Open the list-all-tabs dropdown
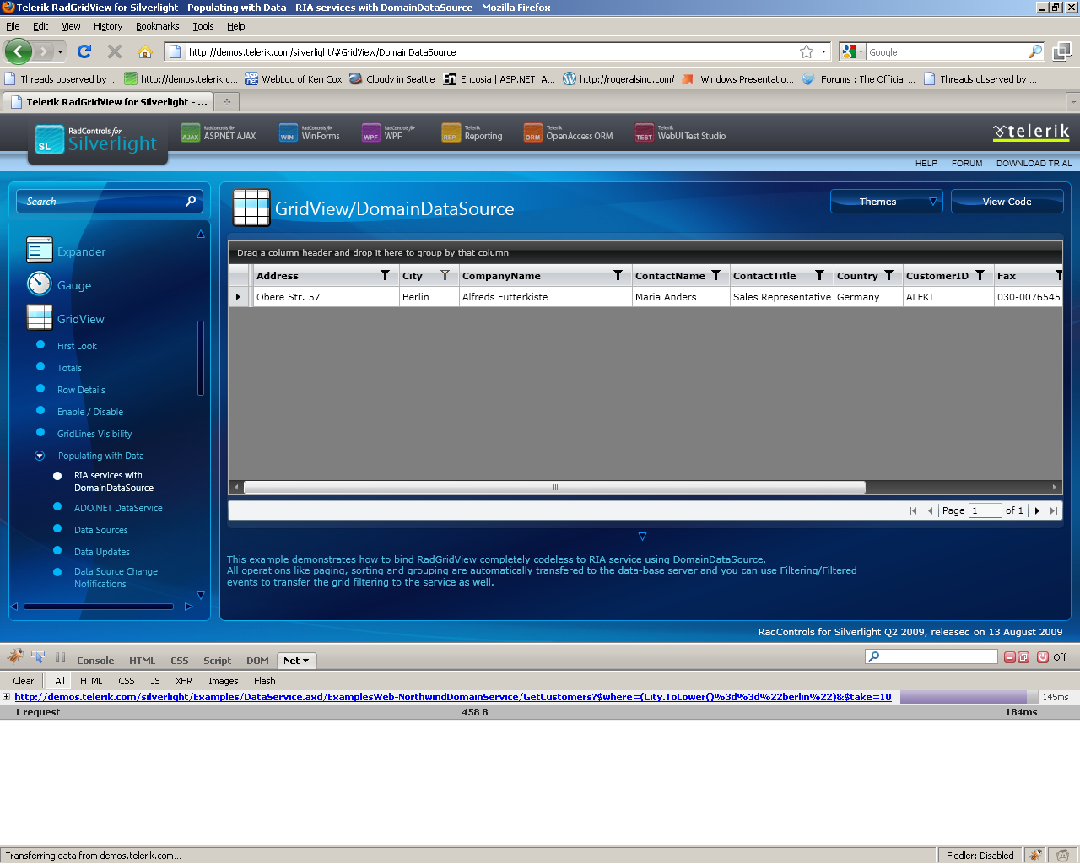This screenshot has height=864, width=1080. coord(1072,102)
